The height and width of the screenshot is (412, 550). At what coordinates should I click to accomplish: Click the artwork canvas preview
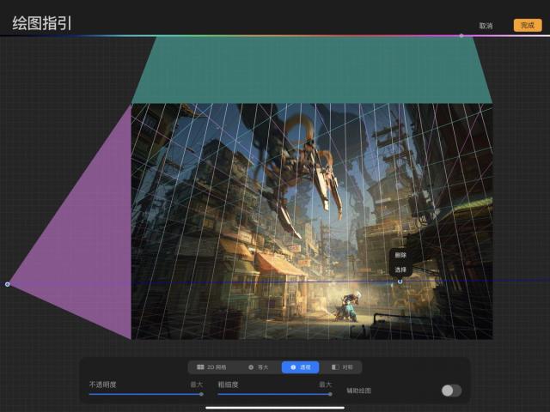coord(312,221)
